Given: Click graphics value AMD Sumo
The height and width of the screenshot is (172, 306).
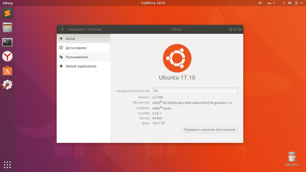Looking at the screenshot, I should pyautogui.click(x=162, y=108).
